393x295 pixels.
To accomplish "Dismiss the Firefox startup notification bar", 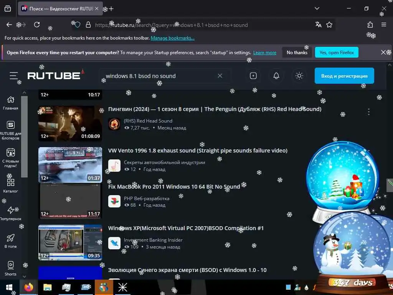I will [383, 52].
